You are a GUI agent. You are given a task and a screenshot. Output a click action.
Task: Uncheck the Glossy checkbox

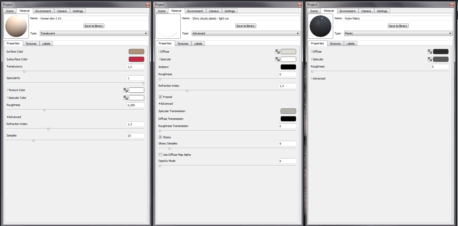click(x=160, y=137)
